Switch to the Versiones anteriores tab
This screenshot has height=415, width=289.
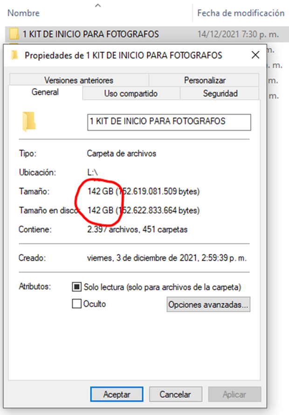(x=79, y=80)
